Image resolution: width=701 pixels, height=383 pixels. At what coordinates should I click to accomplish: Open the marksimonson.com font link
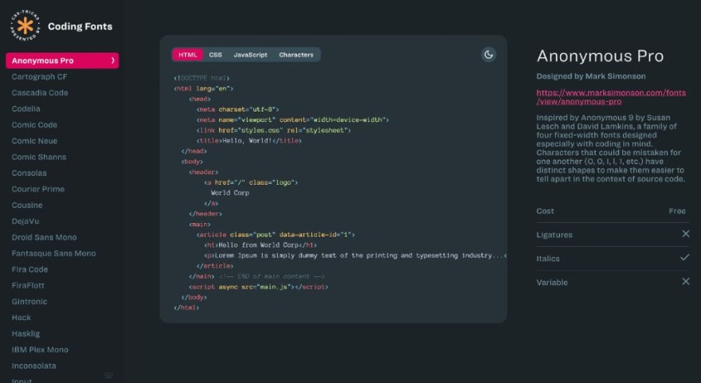pos(611,97)
